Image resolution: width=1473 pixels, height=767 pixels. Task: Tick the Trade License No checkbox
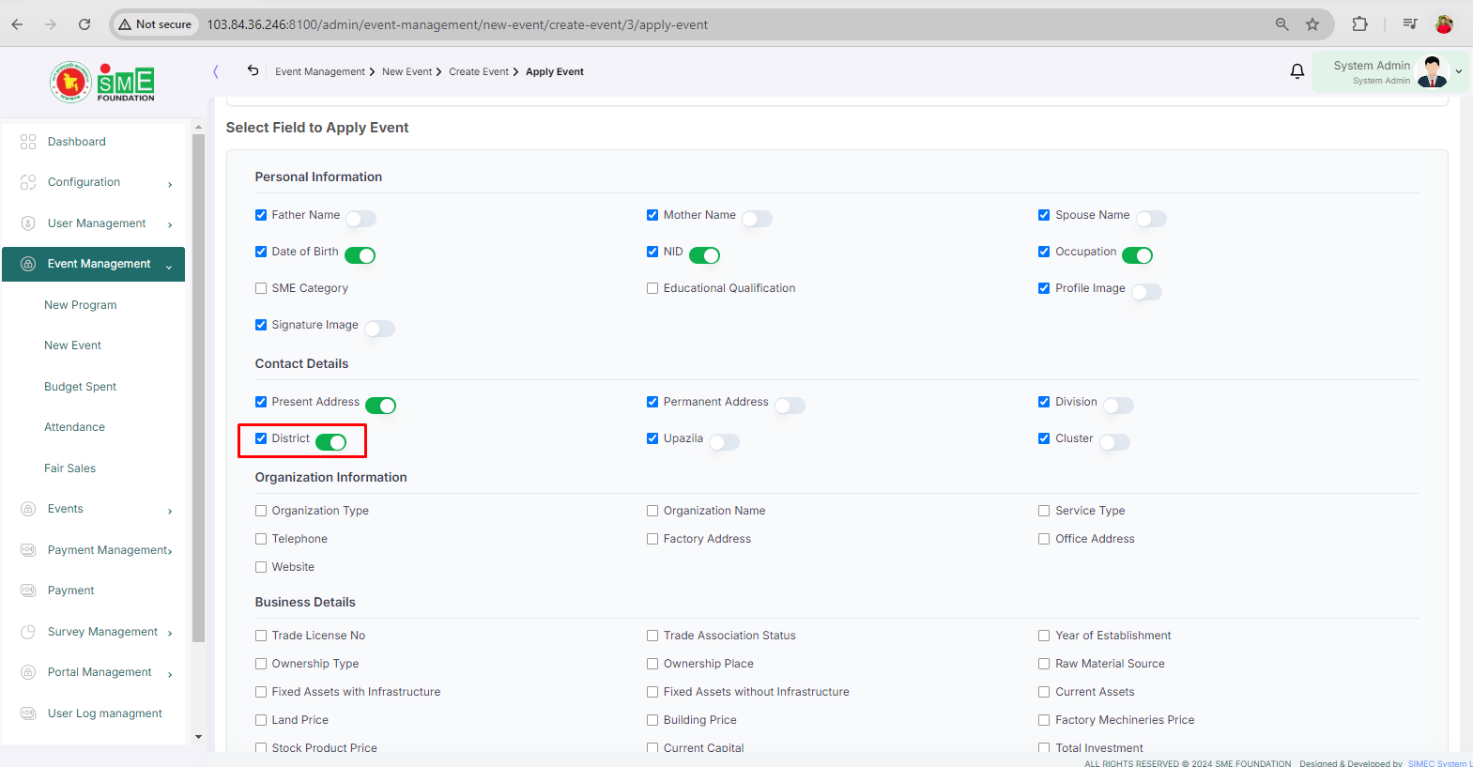point(261,636)
